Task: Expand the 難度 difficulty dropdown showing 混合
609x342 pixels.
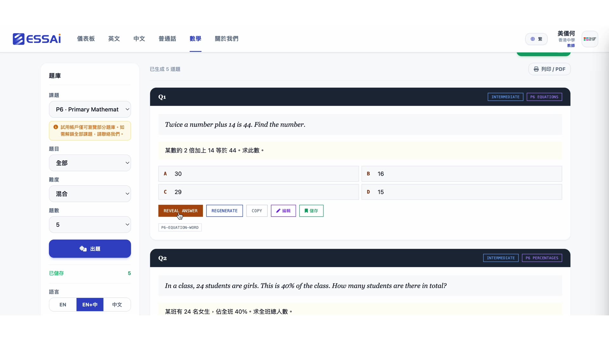Action: click(x=90, y=193)
